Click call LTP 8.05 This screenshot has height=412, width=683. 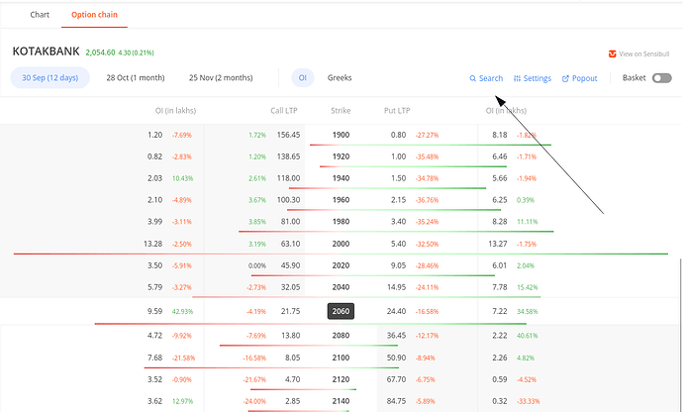click(x=293, y=358)
